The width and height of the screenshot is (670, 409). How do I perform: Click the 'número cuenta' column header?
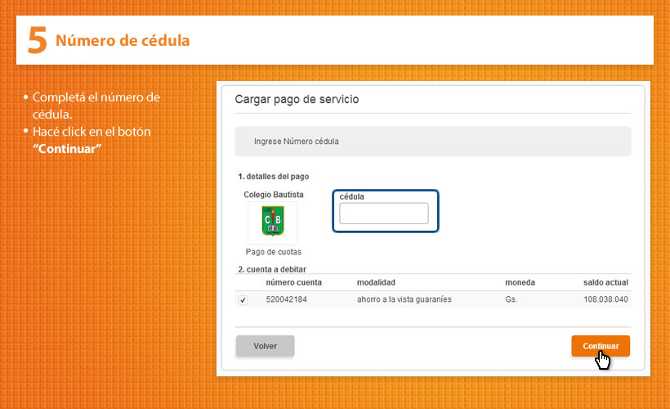coord(293,282)
